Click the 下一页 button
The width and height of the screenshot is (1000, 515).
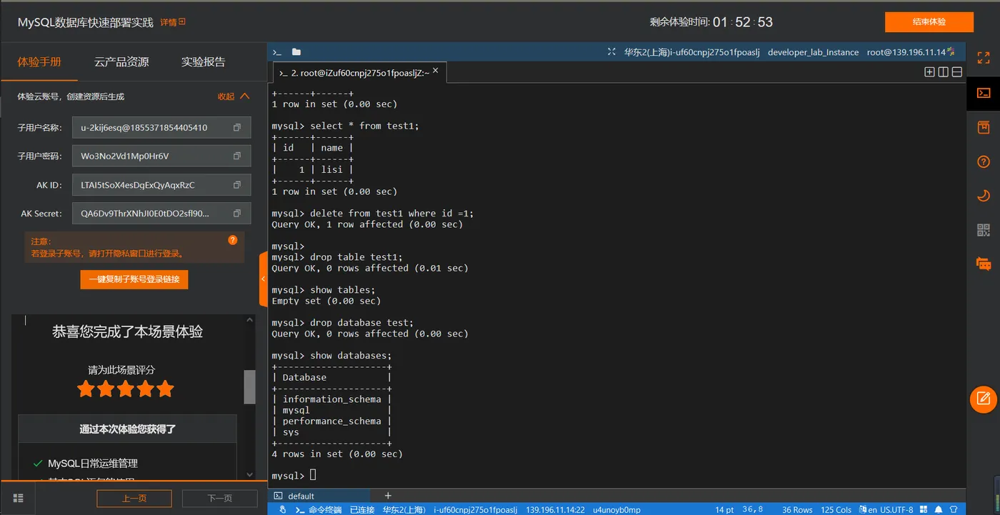pyautogui.click(x=219, y=499)
